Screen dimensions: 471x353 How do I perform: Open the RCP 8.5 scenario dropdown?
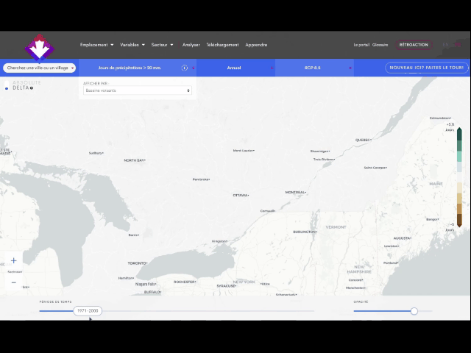314,68
